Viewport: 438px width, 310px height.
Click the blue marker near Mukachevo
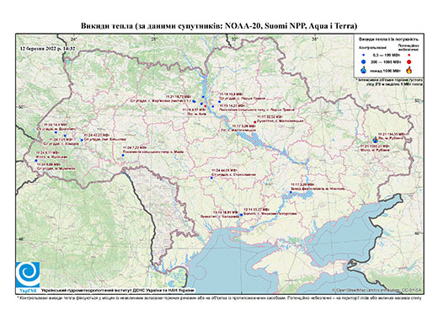pos(36,161)
